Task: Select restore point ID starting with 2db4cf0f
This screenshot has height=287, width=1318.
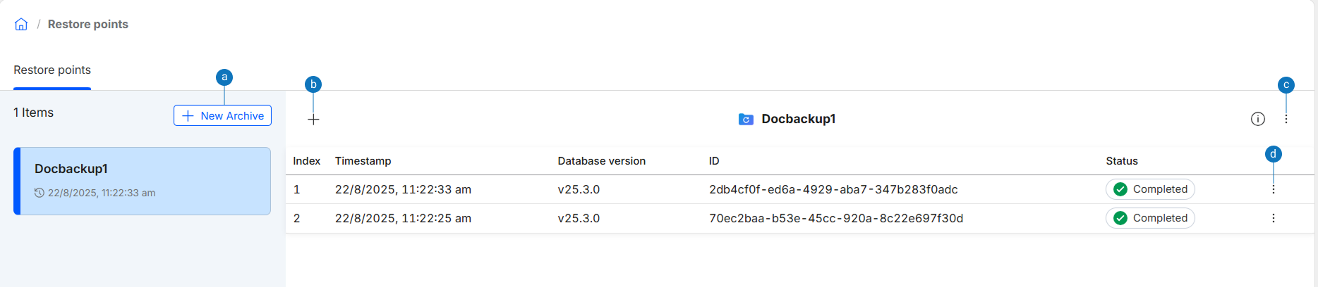Action: (833, 189)
